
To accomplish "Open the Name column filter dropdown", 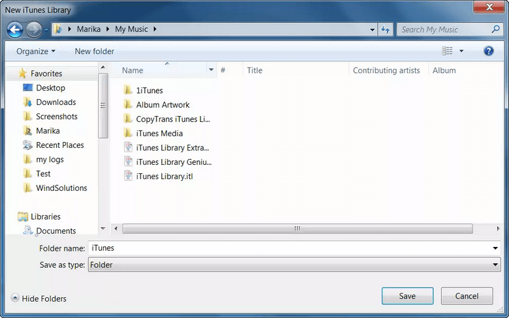I will tap(211, 70).
